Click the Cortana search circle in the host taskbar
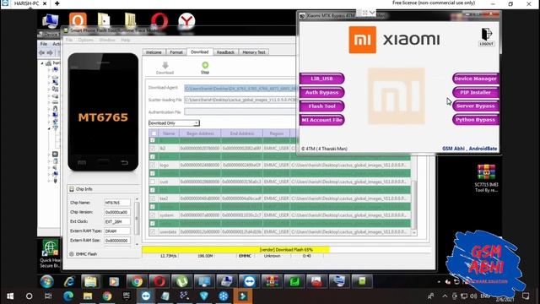This screenshot has height=304, width=540. [30, 296]
